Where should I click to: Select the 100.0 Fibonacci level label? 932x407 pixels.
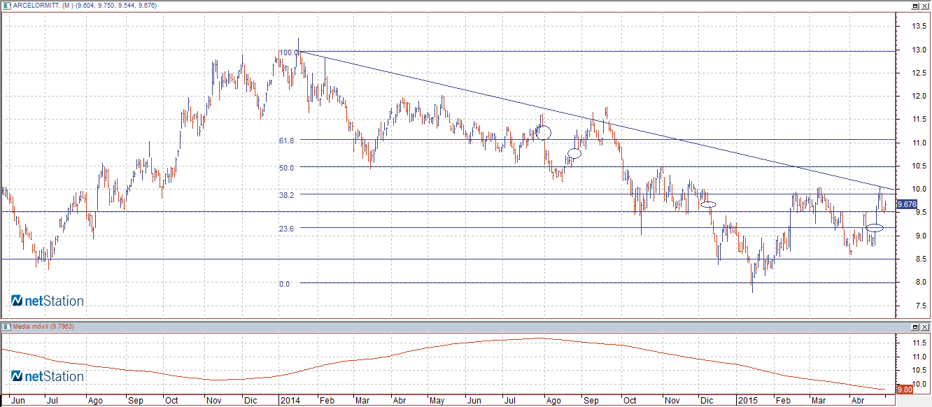288,52
